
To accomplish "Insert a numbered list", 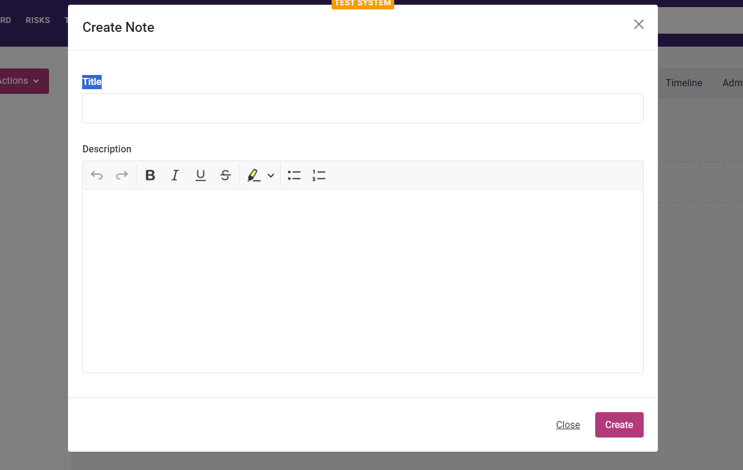I will [x=319, y=175].
